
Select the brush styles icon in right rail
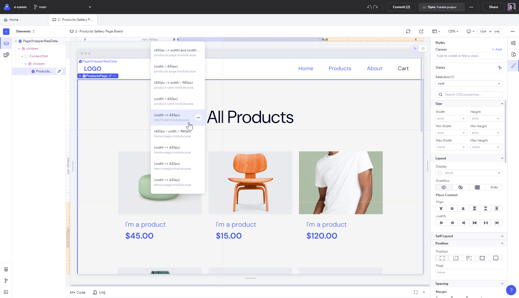[513, 66]
